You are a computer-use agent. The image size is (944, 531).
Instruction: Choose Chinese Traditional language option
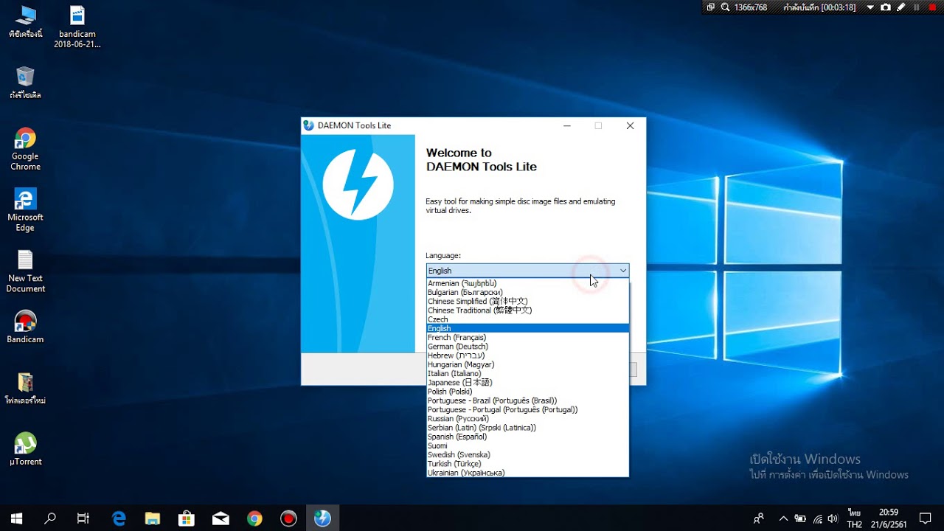click(x=527, y=310)
